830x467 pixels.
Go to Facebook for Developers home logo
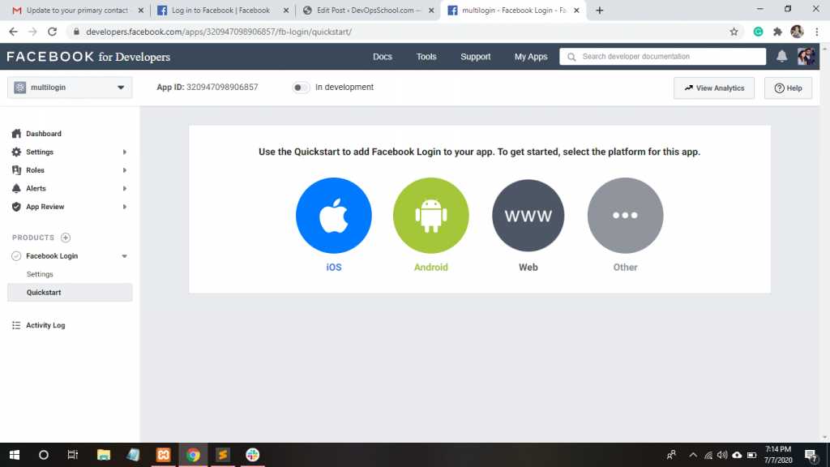click(x=88, y=57)
